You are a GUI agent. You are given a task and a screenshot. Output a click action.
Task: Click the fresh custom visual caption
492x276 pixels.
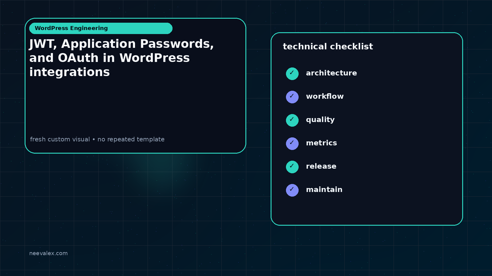tap(97, 139)
